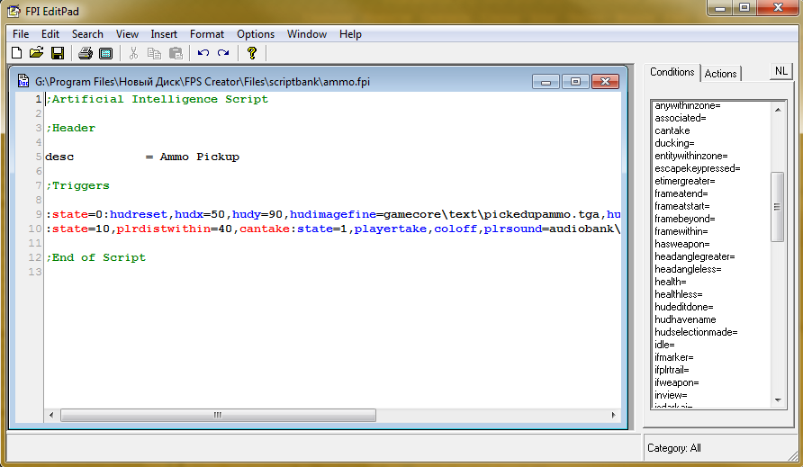This screenshot has width=803, height=467.
Task: Open the Search menu
Action: pyautogui.click(x=87, y=34)
